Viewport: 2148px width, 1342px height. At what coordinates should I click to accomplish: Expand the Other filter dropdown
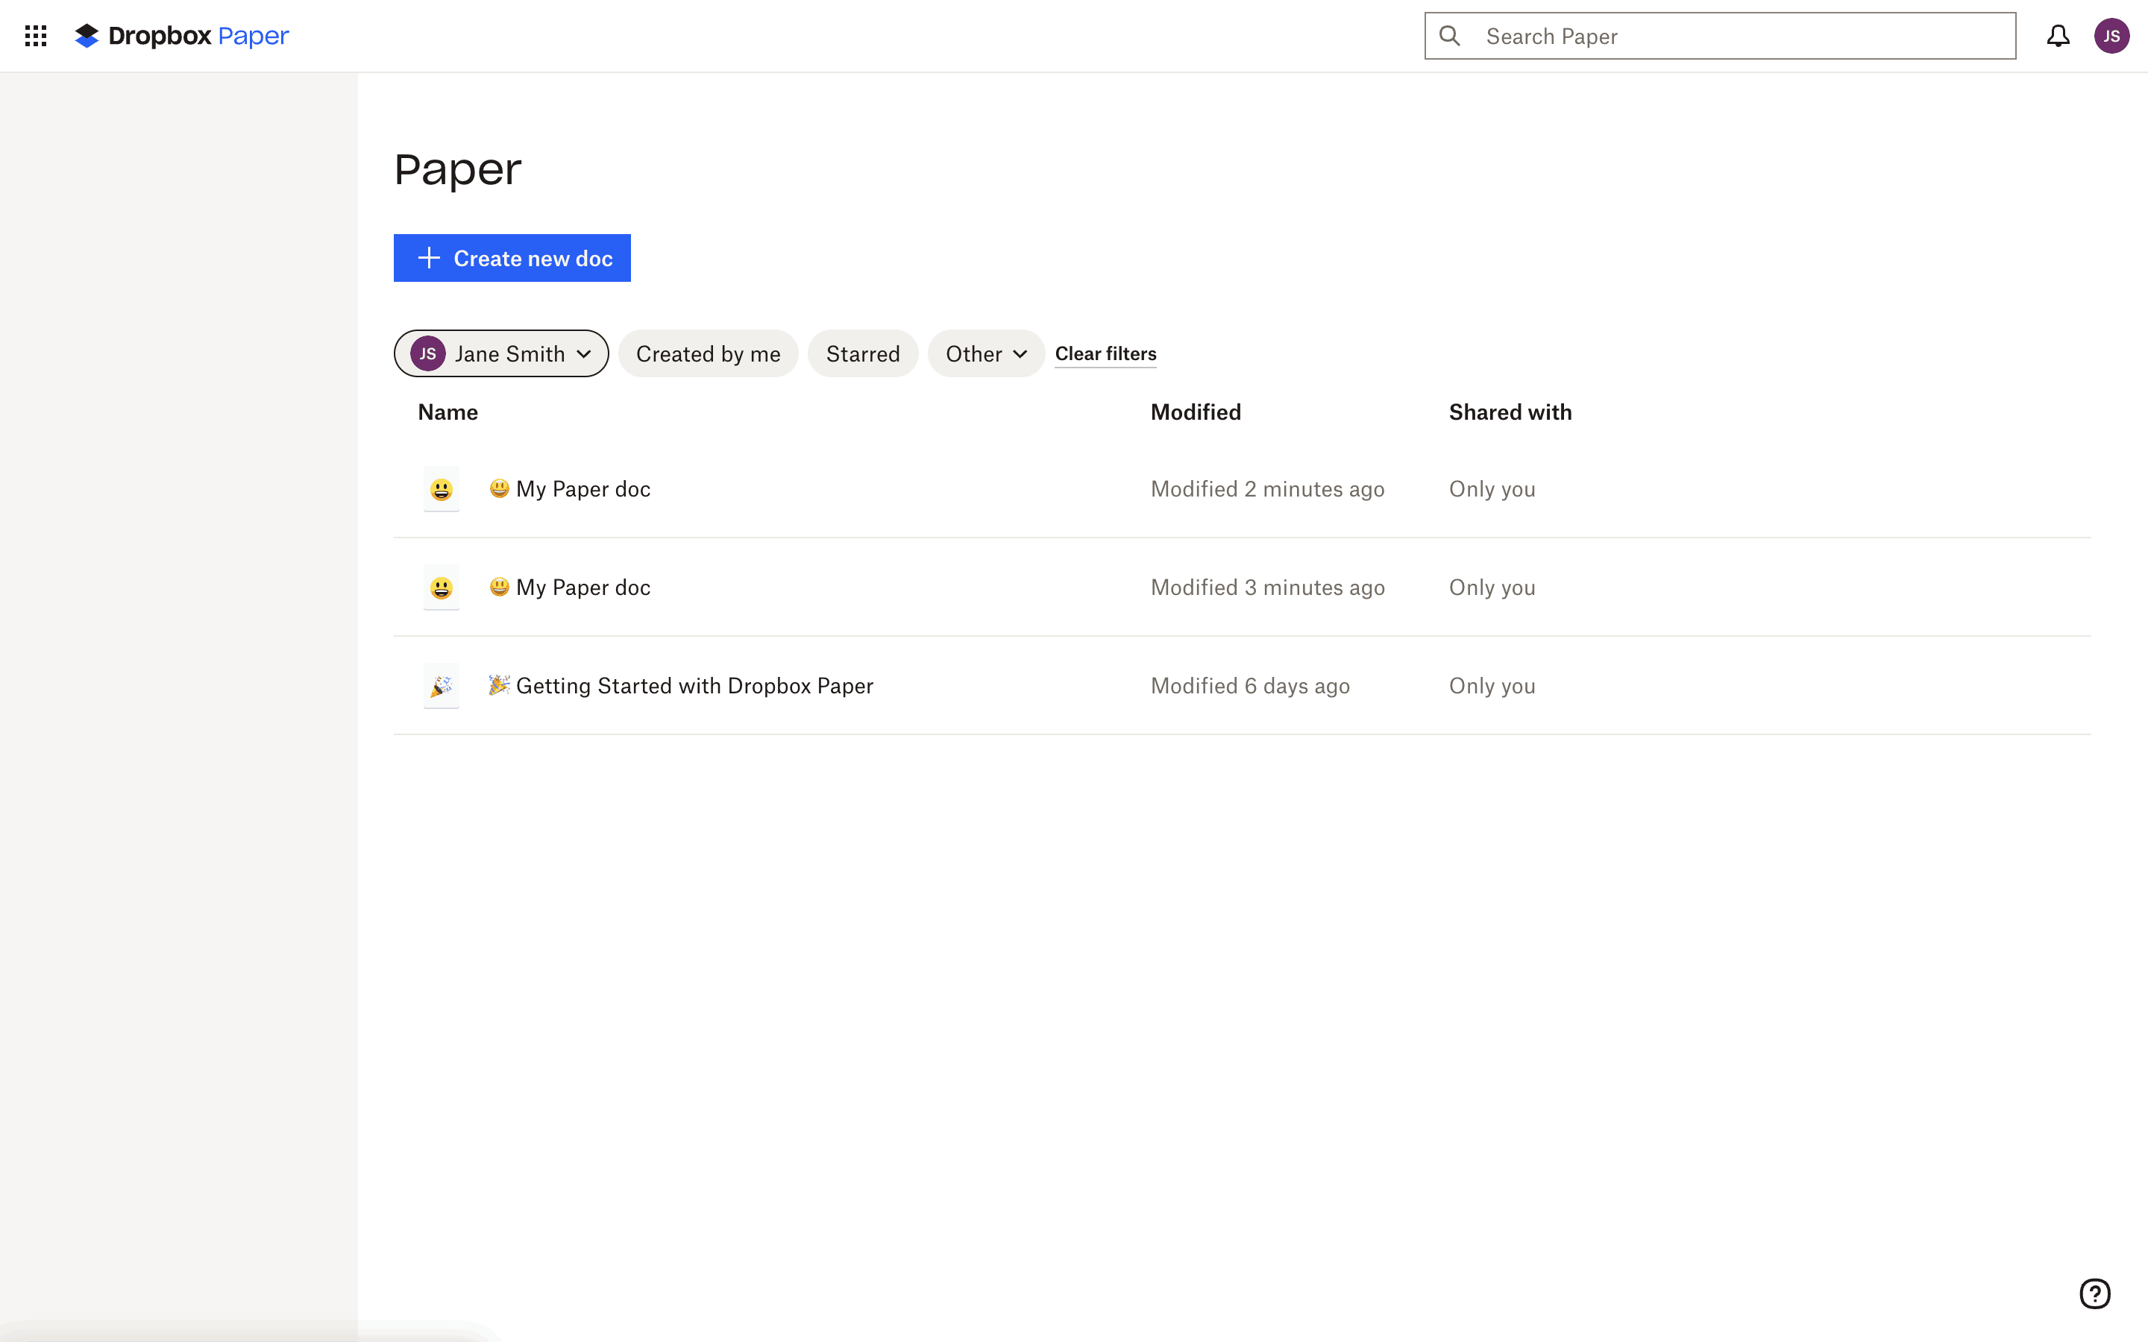click(985, 353)
